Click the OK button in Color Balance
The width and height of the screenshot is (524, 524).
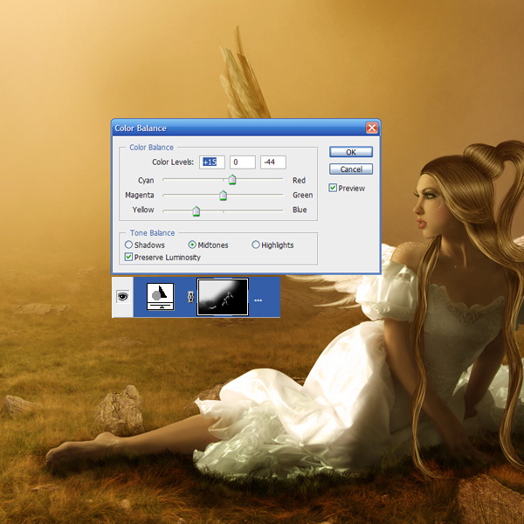(x=350, y=152)
